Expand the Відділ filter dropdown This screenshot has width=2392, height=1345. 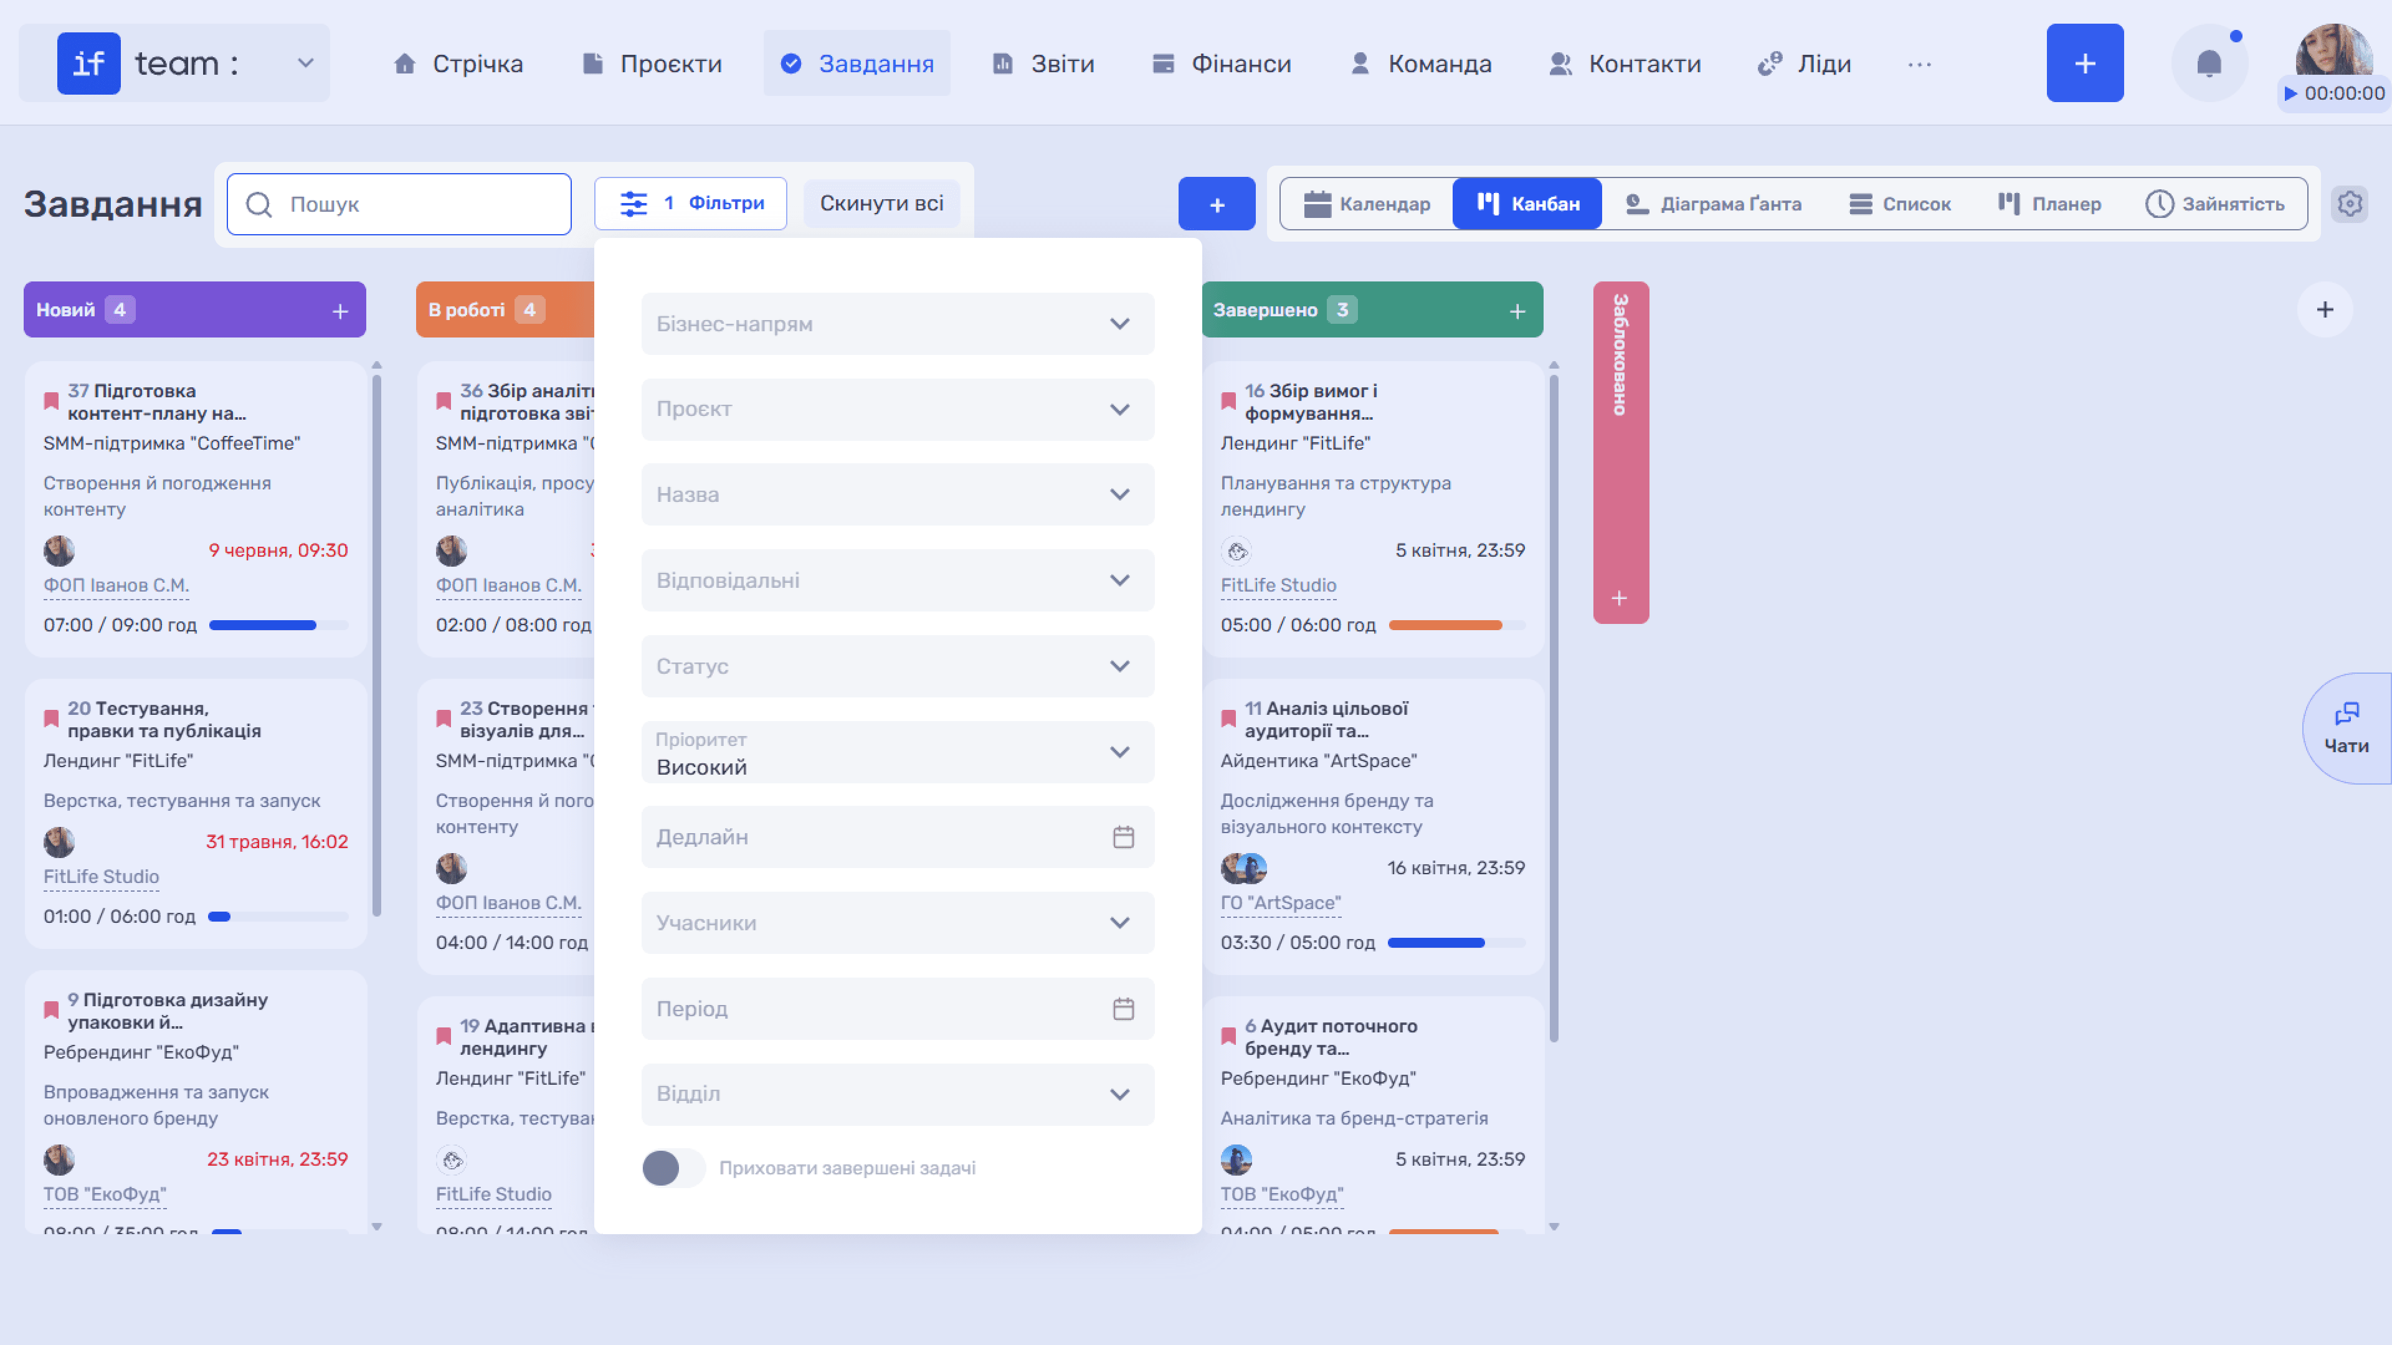coord(897,1095)
